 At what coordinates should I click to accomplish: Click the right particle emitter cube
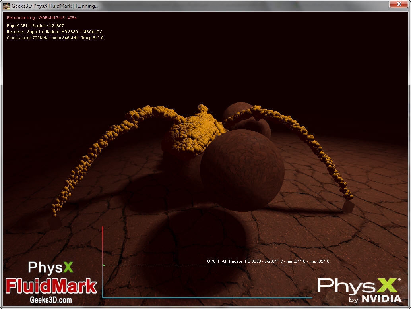pos(348,207)
